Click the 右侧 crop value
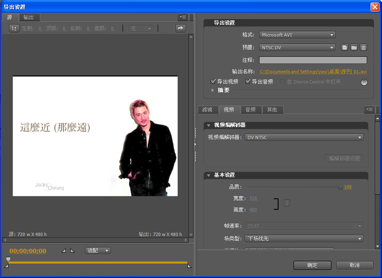This screenshot has width=382, height=278. [89, 29]
